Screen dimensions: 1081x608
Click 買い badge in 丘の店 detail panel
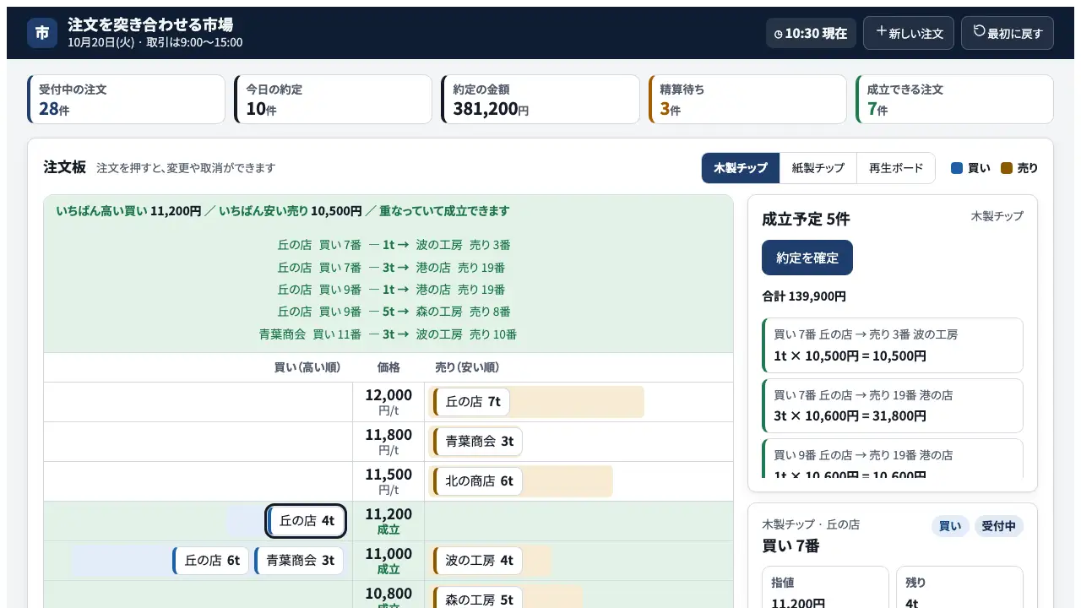(950, 526)
